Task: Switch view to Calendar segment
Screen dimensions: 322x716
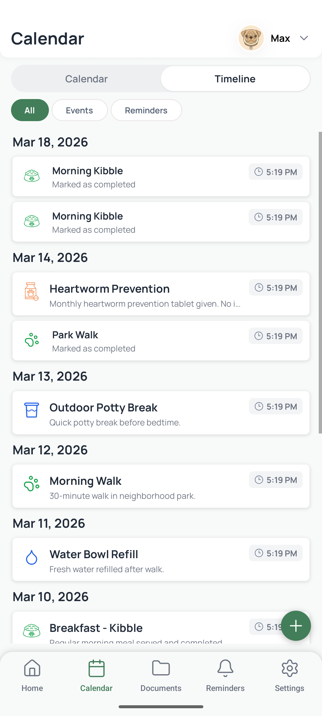Action: [x=86, y=79]
